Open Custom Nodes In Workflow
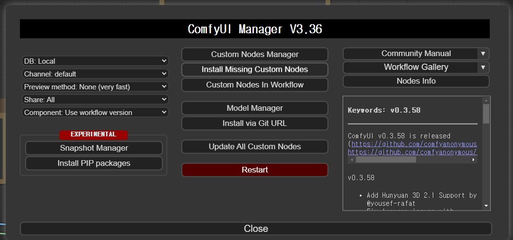 coord(255,85)
